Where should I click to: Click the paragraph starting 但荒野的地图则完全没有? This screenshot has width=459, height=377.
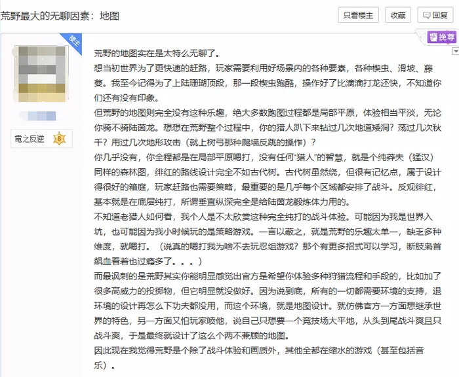268,128
